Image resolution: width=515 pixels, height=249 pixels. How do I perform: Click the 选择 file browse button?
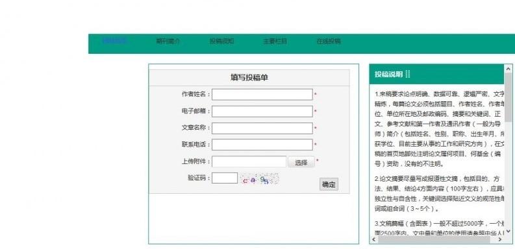301,162
